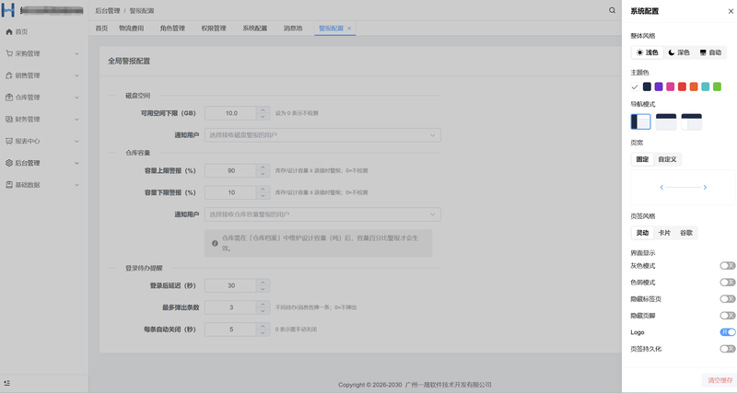Screen dimensions: 737x393
Task: Click the shopping cart icon for 采购管理
Action: [x=9, y=53]
